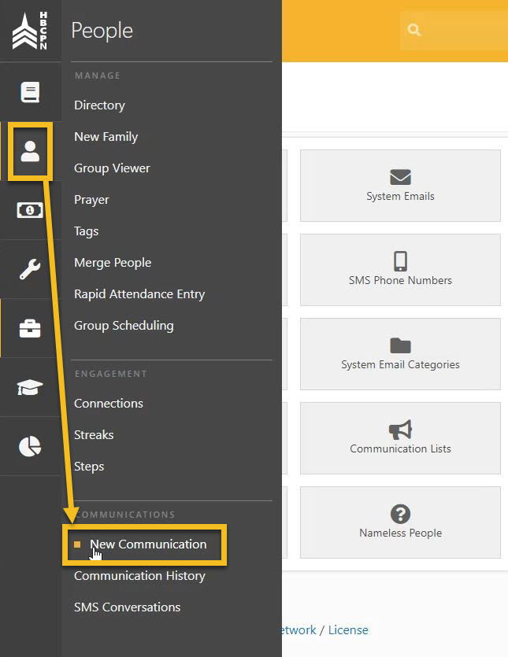Open Group Viewer menu item
The image size is (508, 657).
pyautogui.click(x=112, y=168)
